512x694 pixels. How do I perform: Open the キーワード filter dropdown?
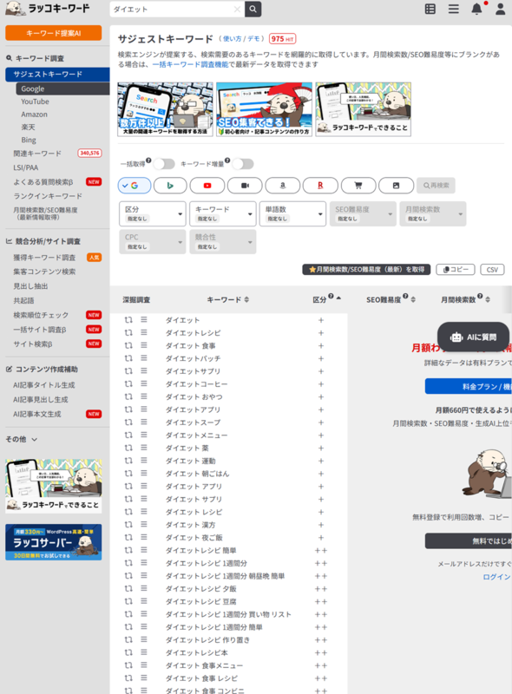[223, 213]
